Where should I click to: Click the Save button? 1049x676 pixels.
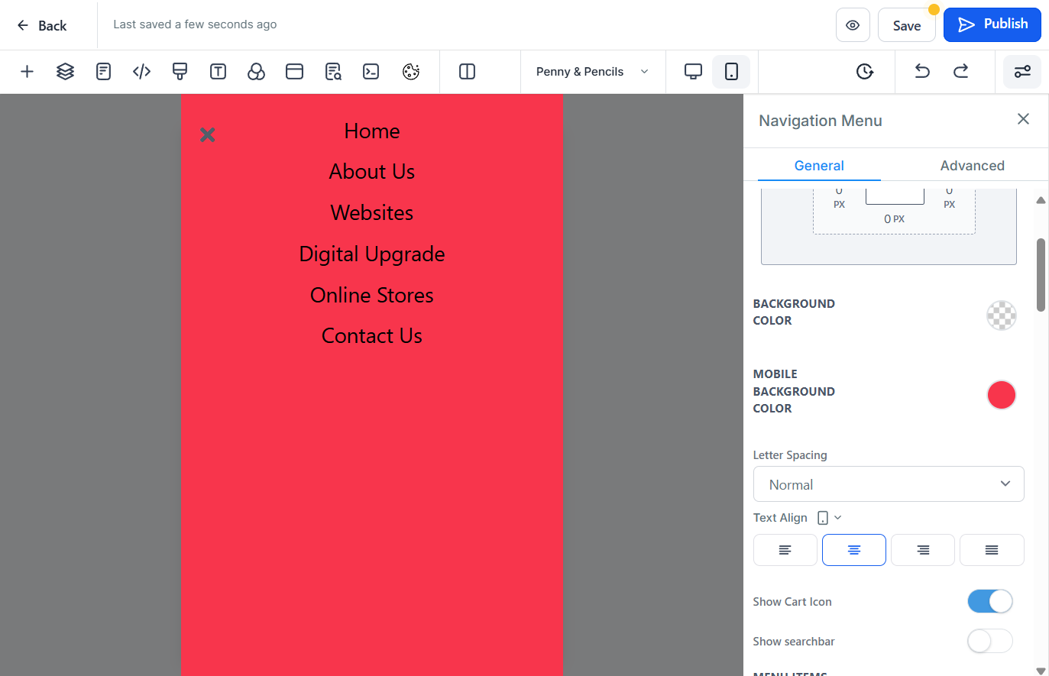(x=907, y=25)
